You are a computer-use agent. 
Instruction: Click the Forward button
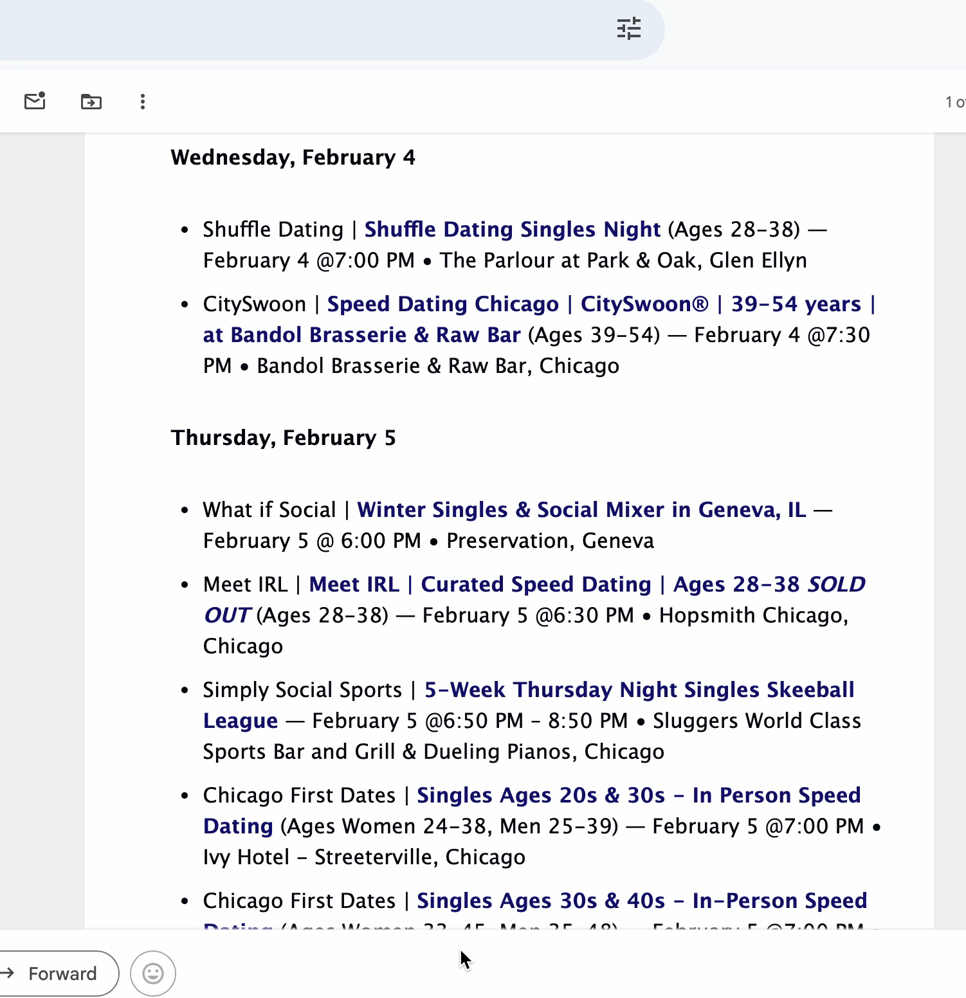pos(61,974)
